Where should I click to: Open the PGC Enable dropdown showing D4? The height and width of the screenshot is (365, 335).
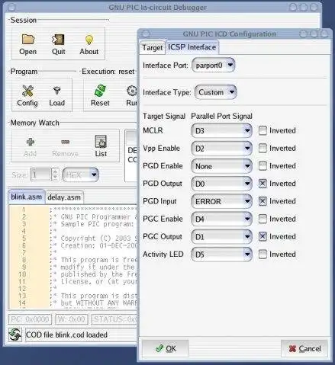221,219
